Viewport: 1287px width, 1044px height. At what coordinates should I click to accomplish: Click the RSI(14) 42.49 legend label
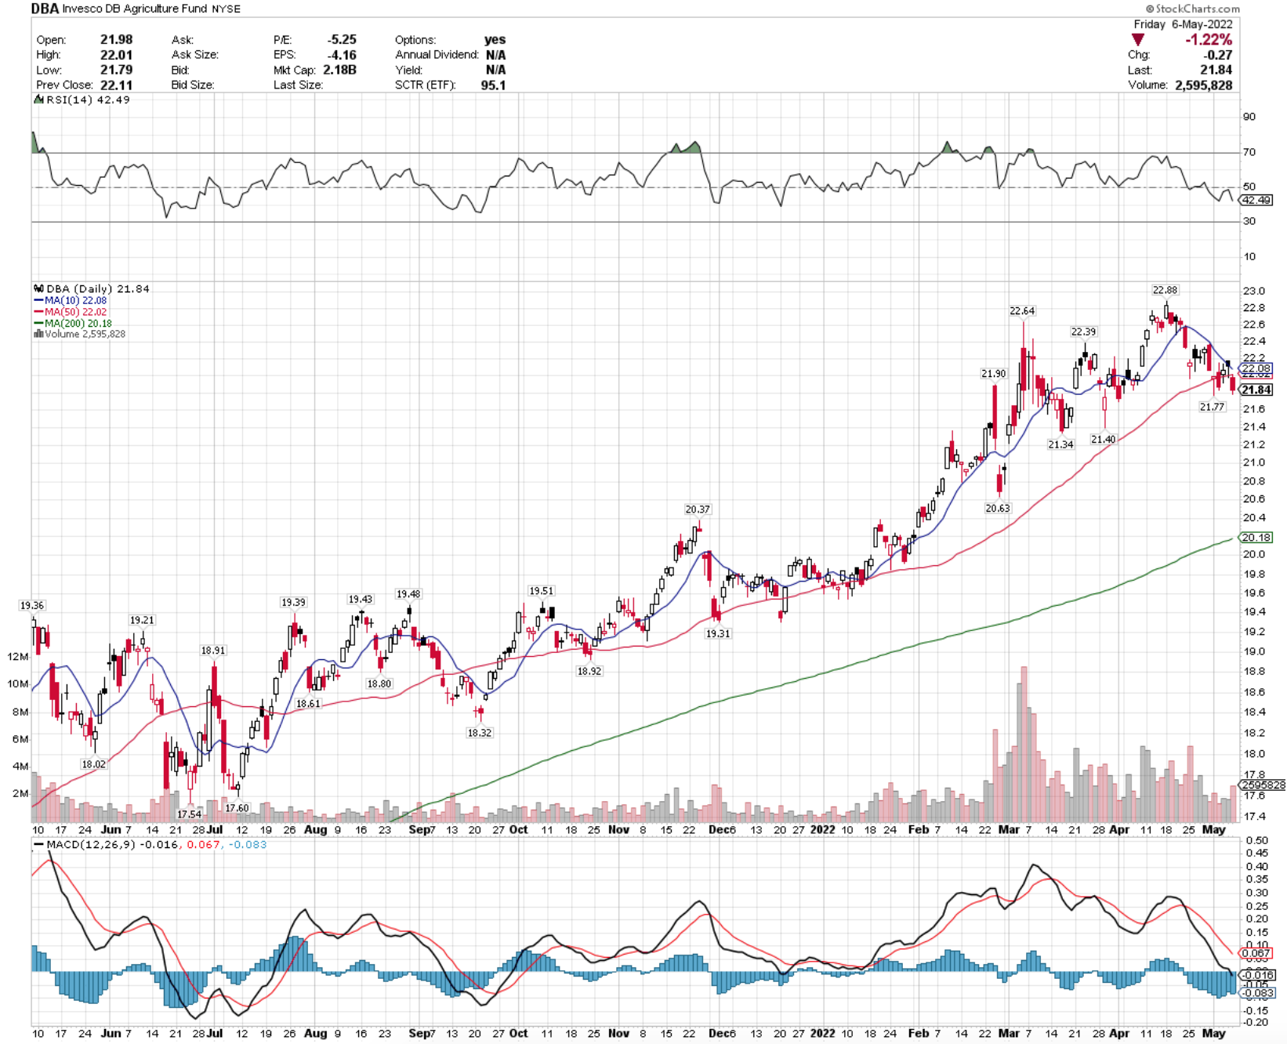point(88,100)
